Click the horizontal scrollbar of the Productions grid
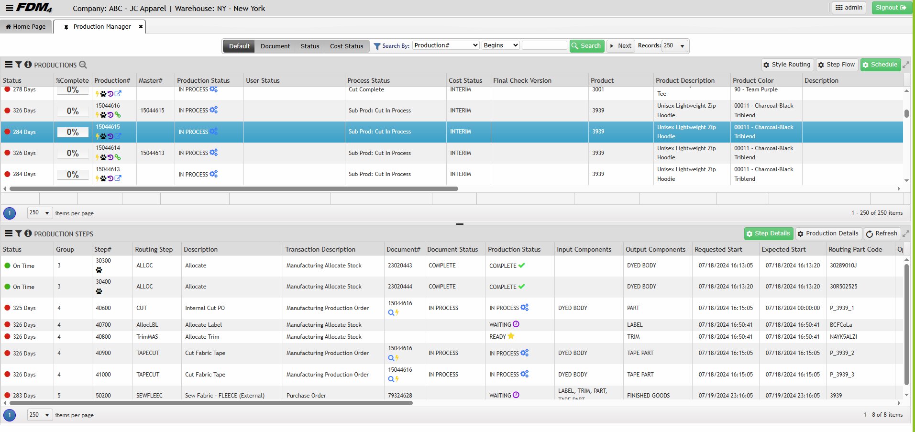 [x=233, y=189]
